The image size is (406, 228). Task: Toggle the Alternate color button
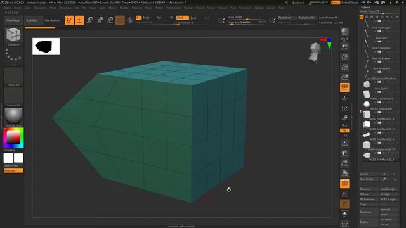(x=13, y=170)
